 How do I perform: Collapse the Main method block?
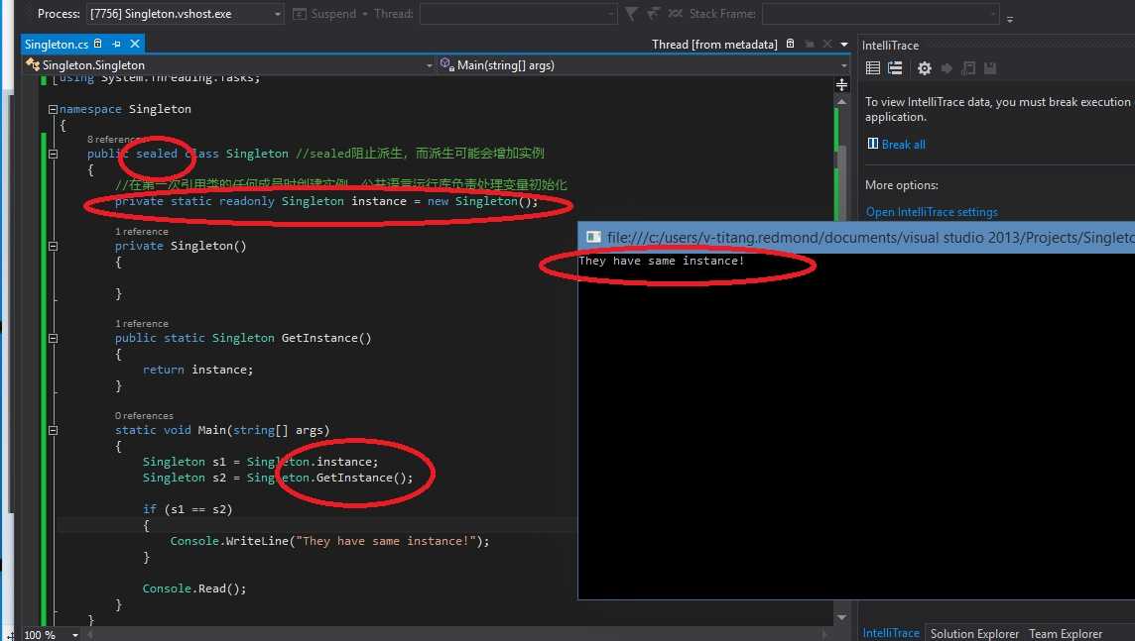coord(53,430)
